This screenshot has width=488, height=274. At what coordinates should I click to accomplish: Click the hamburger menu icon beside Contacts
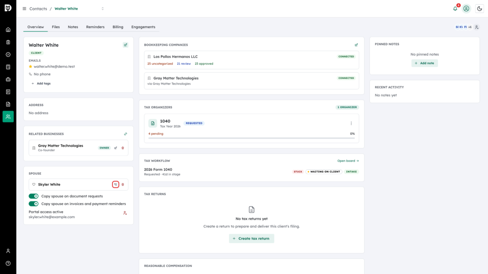coord(24,9)
